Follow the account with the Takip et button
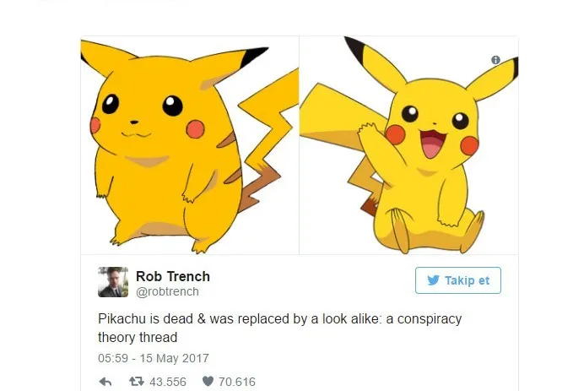The height and width of the screenshot is (391, 573). pos(458,280)
